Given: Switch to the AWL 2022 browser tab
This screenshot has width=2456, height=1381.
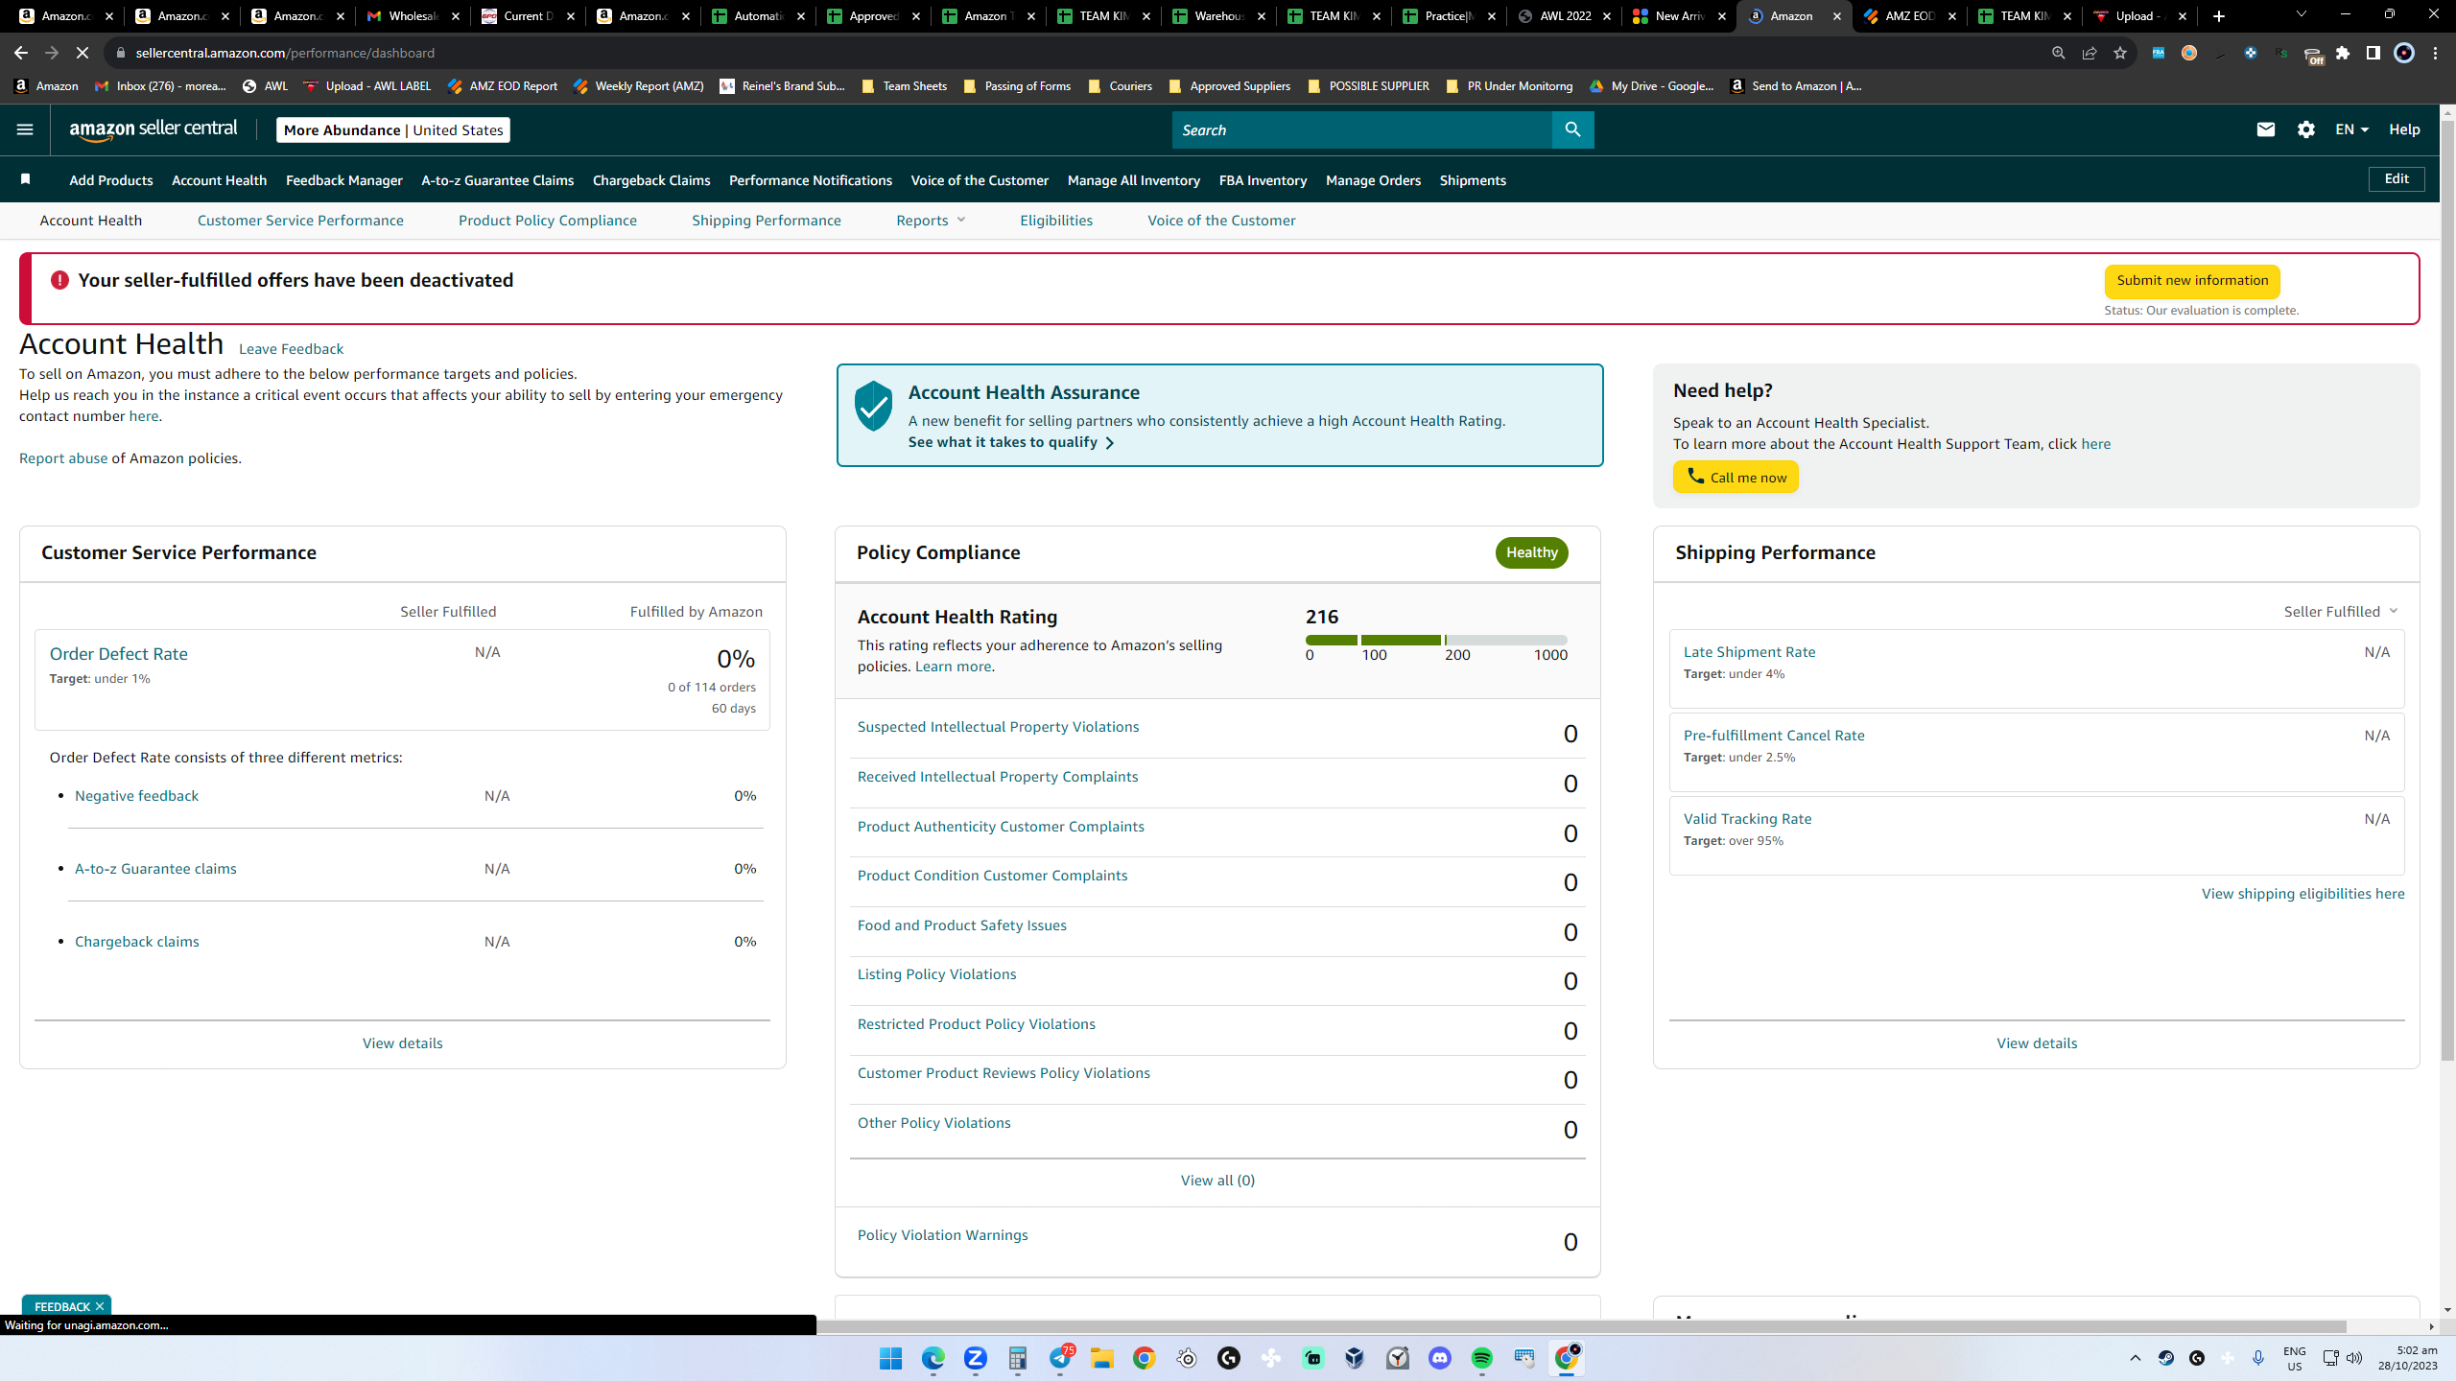Looking at the screenshot, I should coord(1564,16).
